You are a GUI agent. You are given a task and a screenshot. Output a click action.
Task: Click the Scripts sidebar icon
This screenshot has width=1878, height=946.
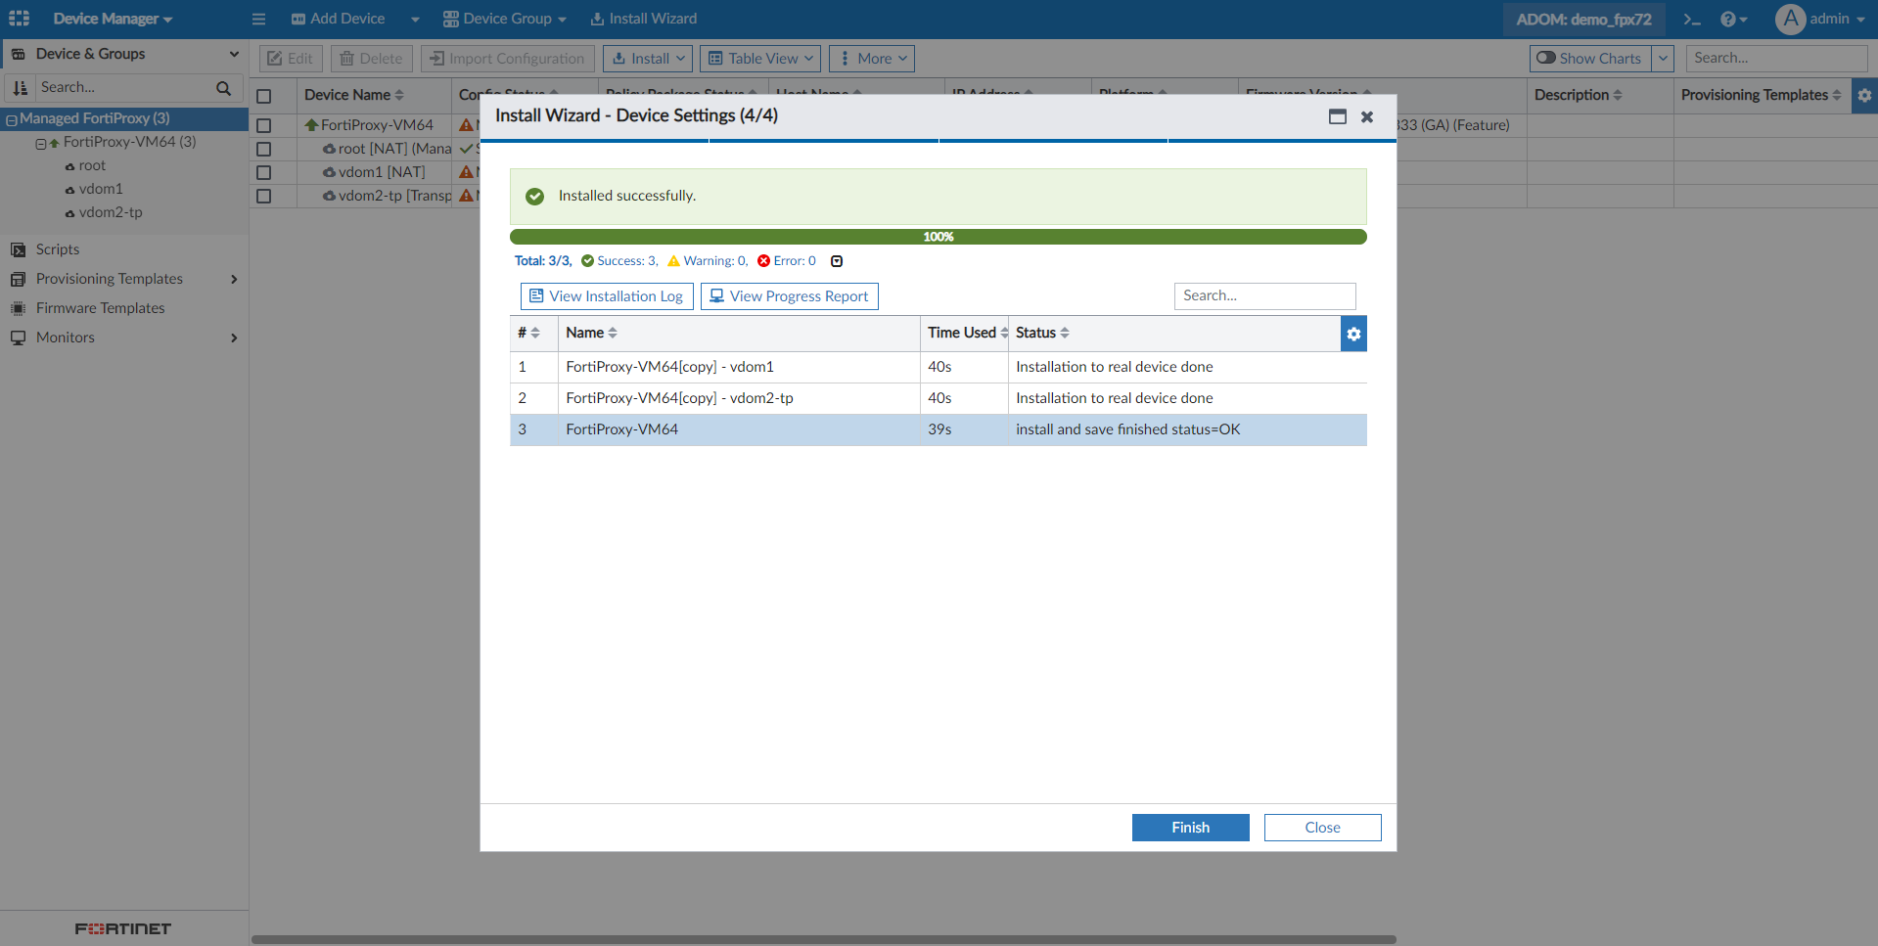[x=18, y=249]
